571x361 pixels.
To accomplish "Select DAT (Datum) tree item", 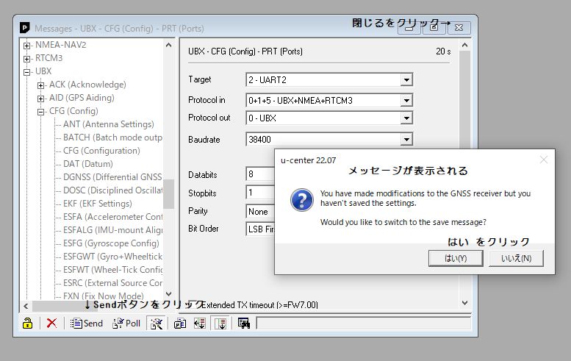I will (x=88, y=164).
